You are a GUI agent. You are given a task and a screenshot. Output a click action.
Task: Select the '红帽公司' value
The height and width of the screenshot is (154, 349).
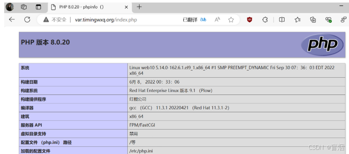tap(138, 99)
